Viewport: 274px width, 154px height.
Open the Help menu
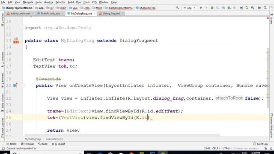pyautogui.click(x=114, y=2)
